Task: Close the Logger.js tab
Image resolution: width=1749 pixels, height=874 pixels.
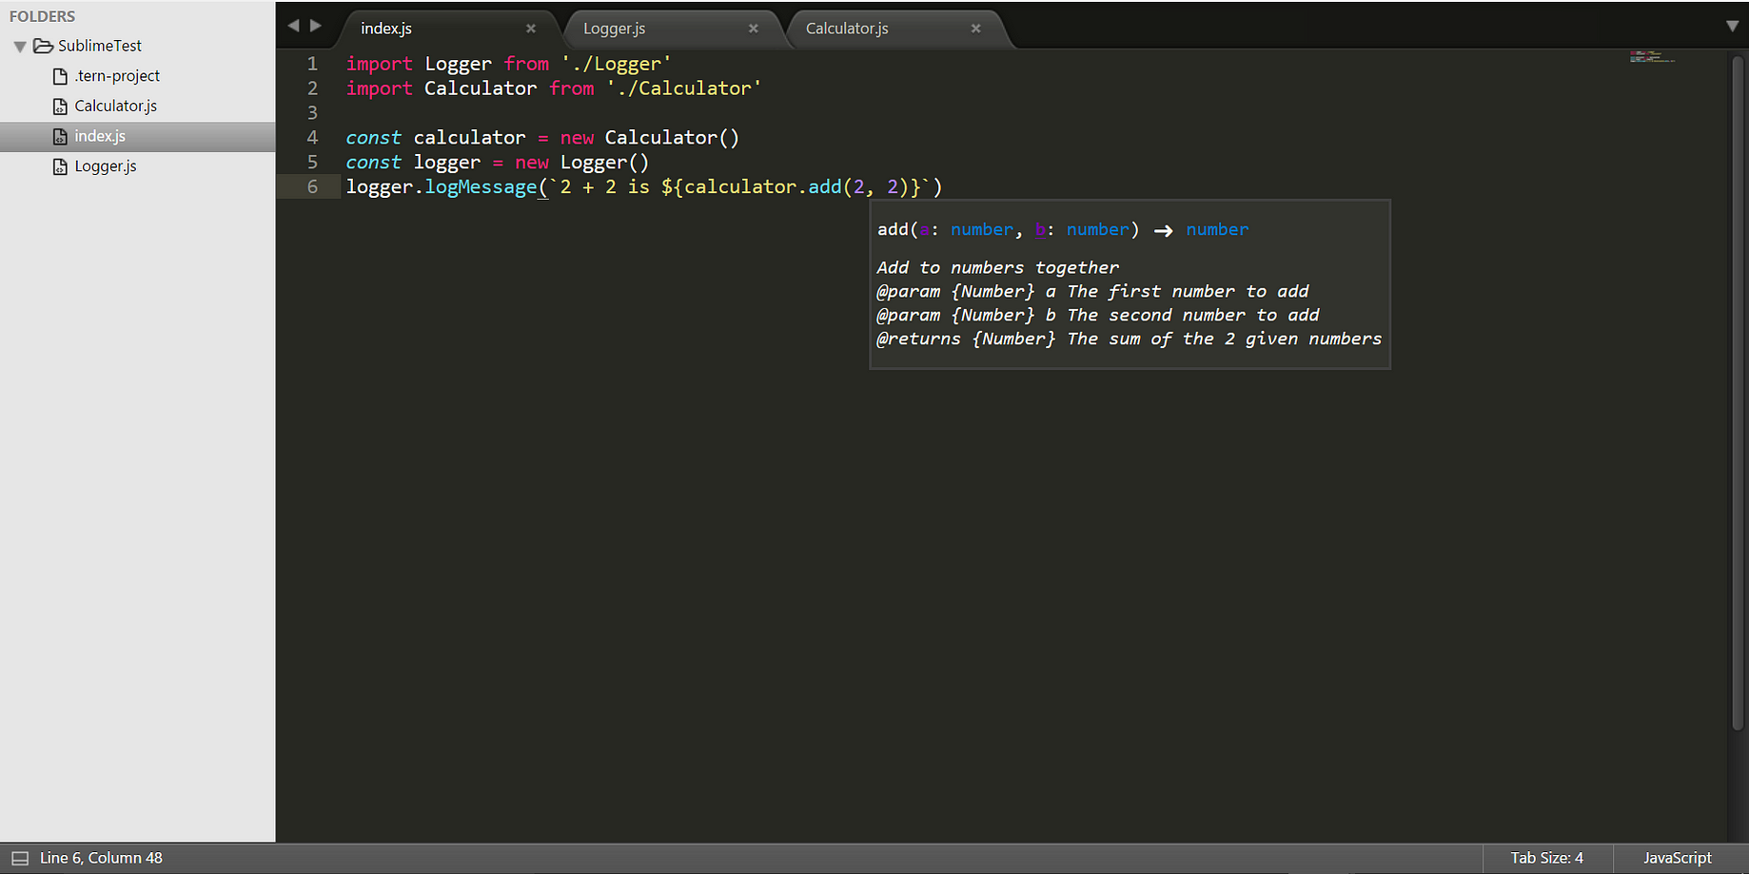Action: coord(754,29)
